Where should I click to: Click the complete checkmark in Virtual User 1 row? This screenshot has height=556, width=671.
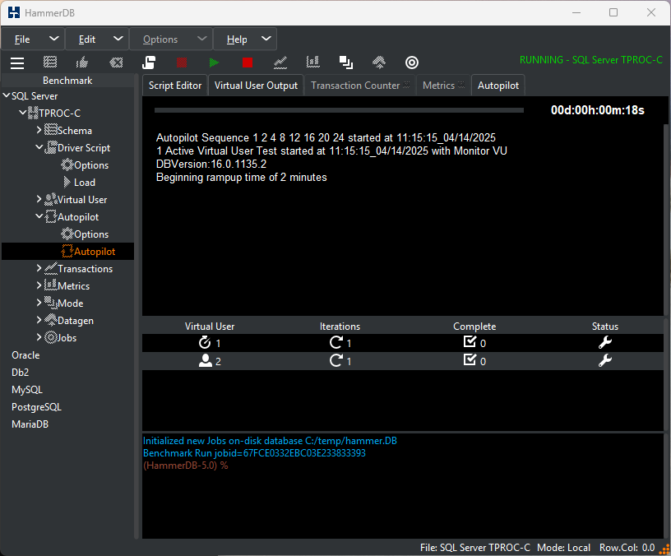coord(470,341)
